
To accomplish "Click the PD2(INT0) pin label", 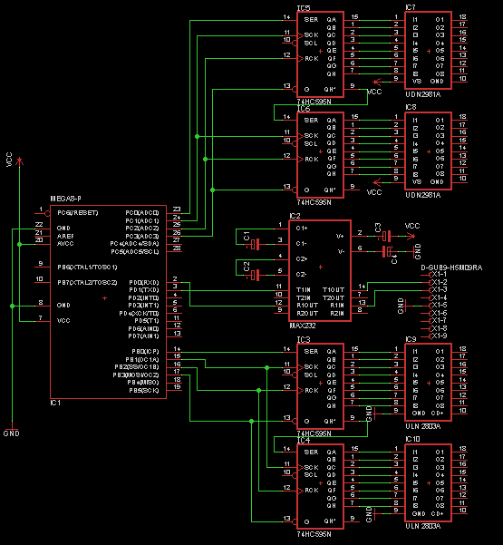I will [x=143, y=297].
